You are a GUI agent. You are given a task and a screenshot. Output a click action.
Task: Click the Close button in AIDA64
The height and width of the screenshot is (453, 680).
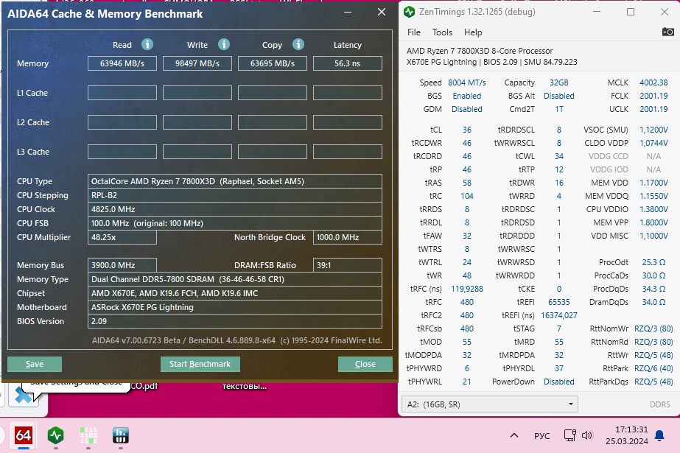coord(365,364)
